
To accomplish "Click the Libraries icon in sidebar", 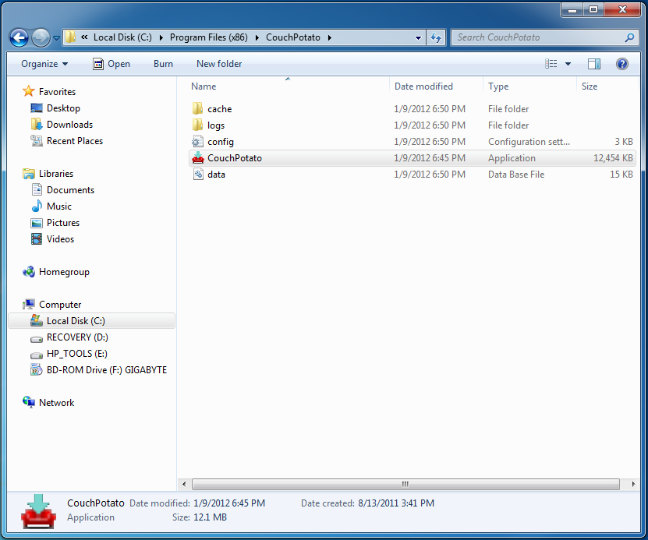I will tap(29, 174).
